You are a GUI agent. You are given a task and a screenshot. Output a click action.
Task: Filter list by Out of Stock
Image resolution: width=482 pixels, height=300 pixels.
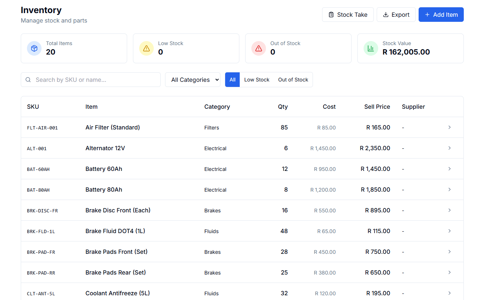[293, 80]
